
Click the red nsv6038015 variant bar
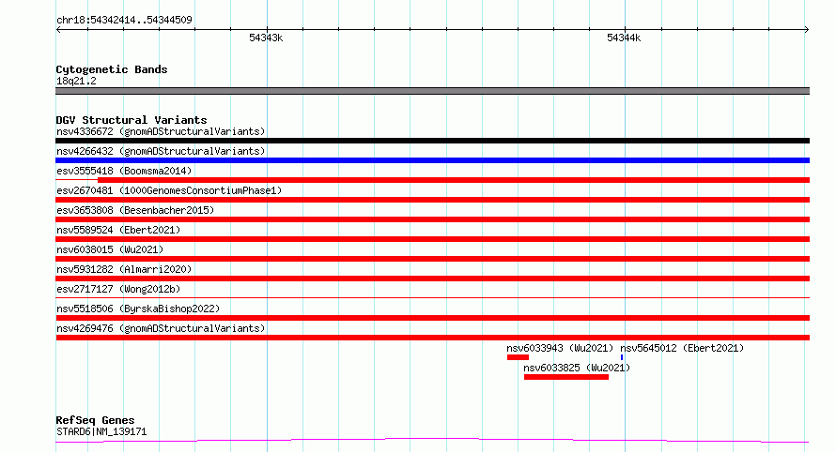click(x=432, y=259)
